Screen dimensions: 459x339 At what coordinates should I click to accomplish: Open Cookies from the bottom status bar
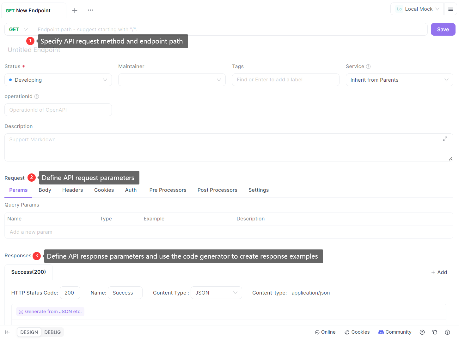click(357, 332)
